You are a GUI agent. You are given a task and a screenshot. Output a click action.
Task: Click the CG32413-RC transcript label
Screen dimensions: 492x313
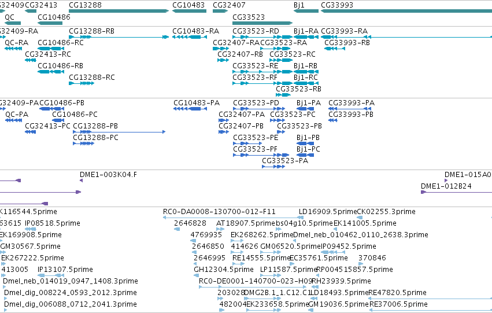(48, 54)
